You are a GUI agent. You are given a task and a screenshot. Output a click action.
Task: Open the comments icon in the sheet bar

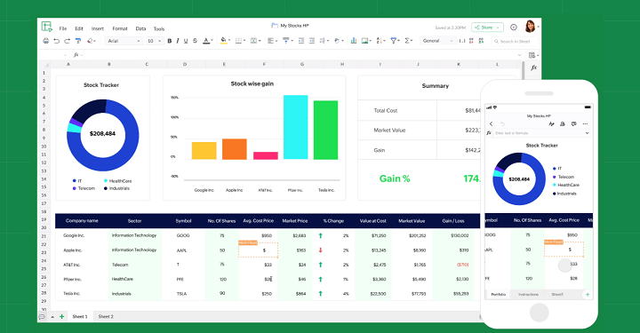[42, 317]
